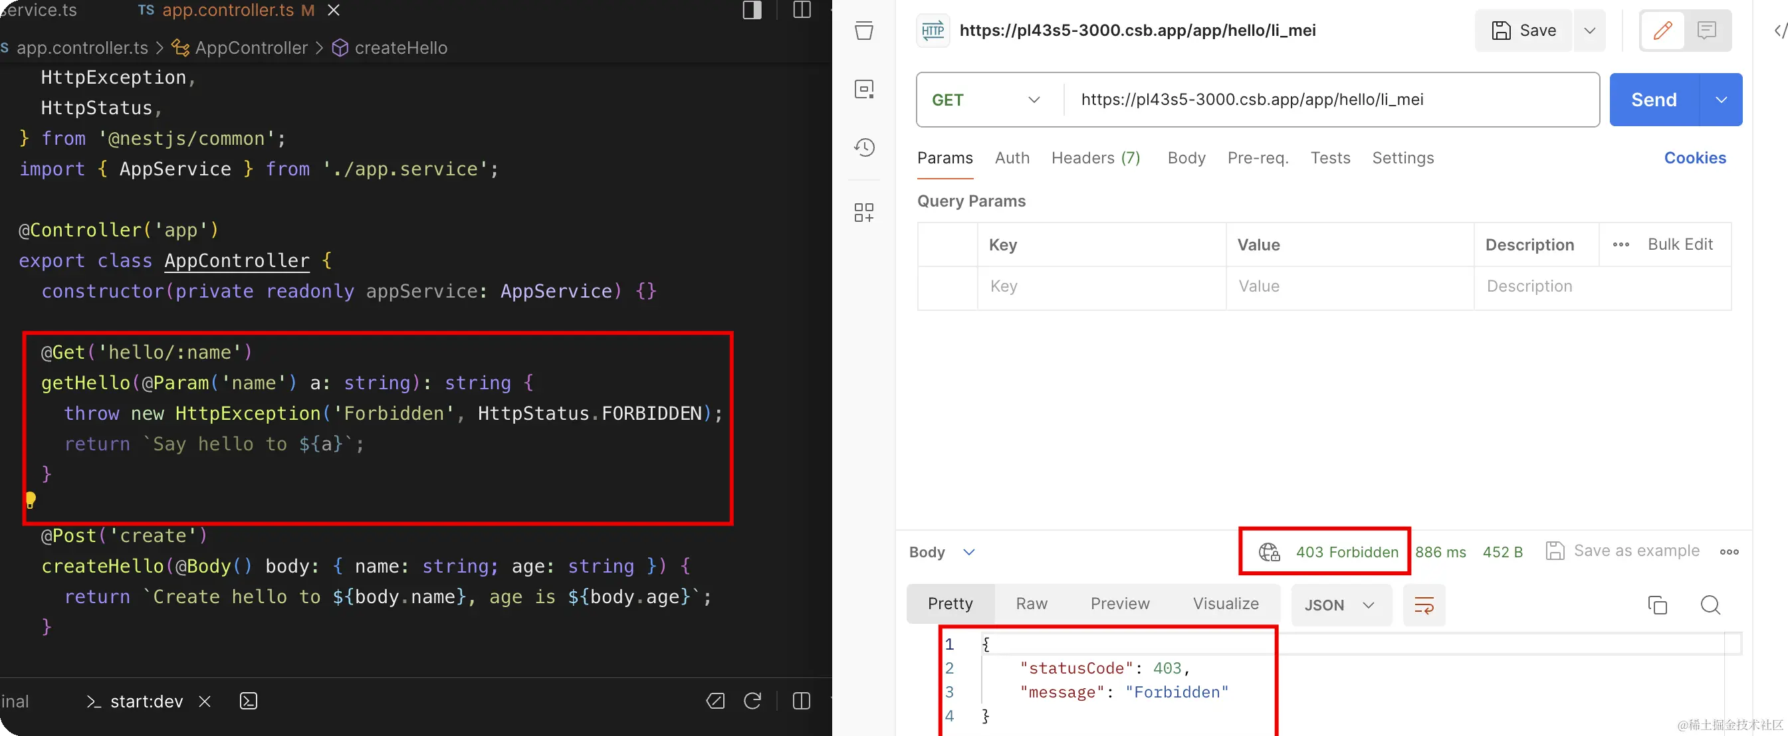Split the terminal panel icon
Screen dimensions: 1788x736
pyautogui.click(x=802, y=701)
